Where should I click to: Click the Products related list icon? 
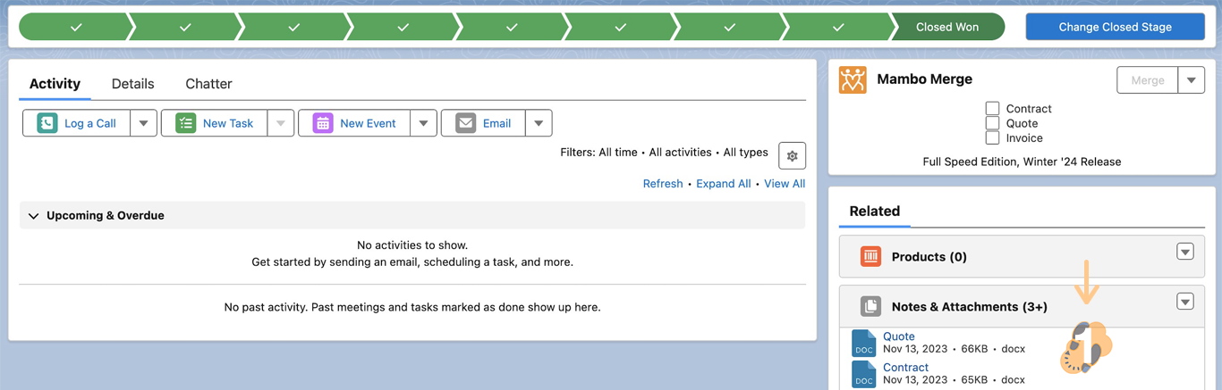pos(870,256)
